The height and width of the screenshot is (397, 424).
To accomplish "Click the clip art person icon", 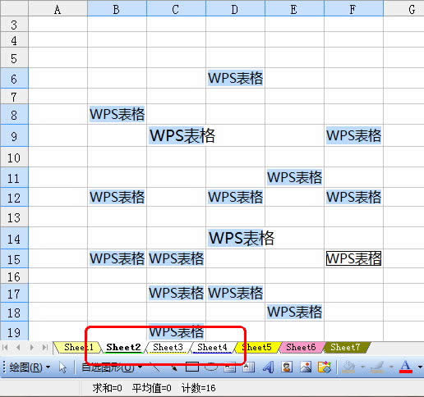I will tap(287, 367).
